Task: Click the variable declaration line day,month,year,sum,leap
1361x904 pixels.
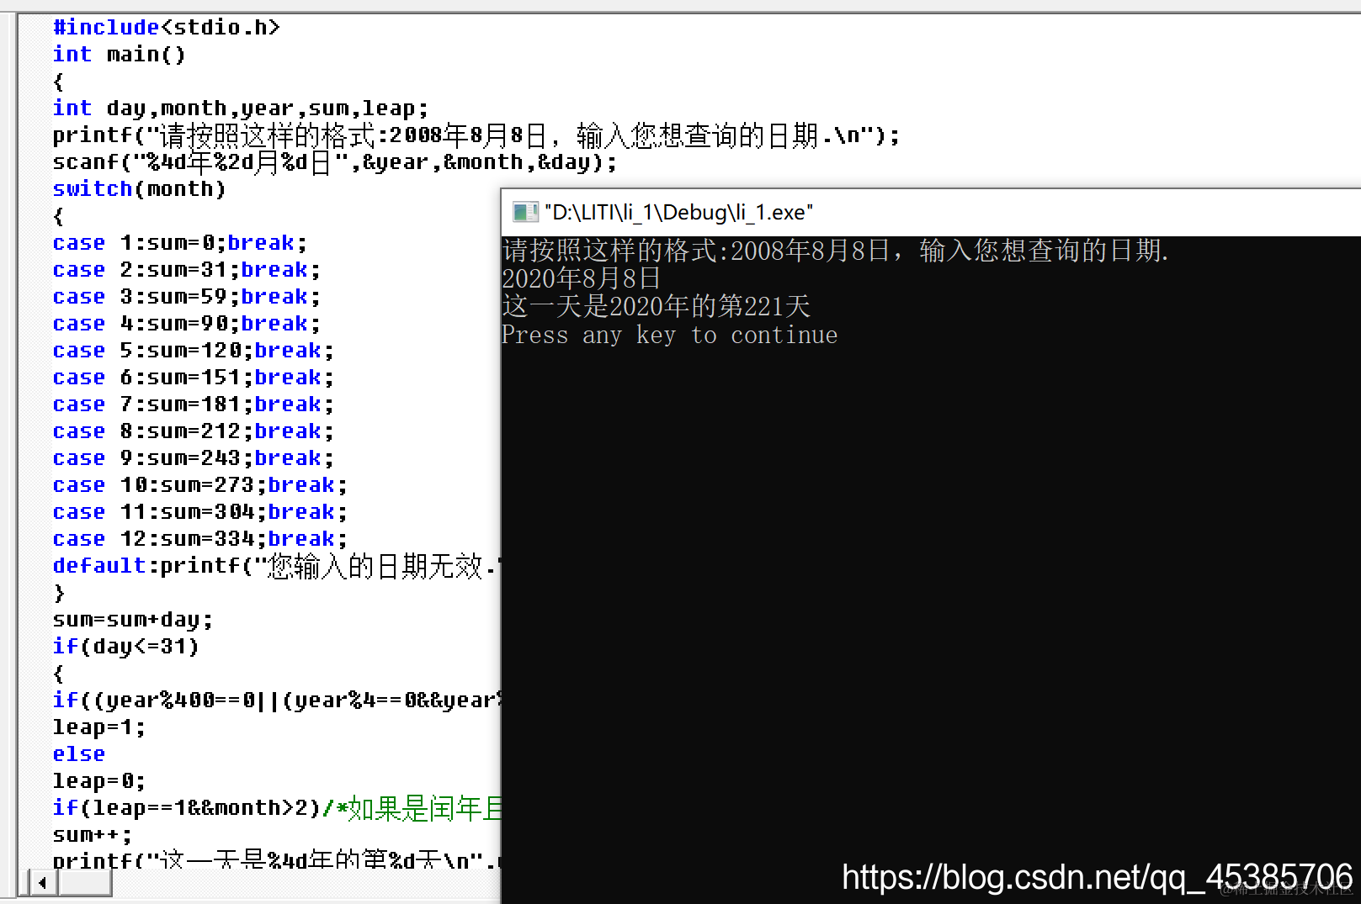Action: coord(240,108)
